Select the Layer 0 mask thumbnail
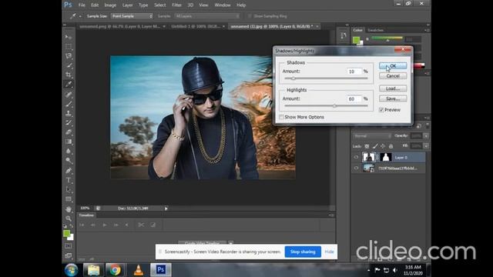Image resolution: width=493 pixels, height=277 pixels. [385, 157]
